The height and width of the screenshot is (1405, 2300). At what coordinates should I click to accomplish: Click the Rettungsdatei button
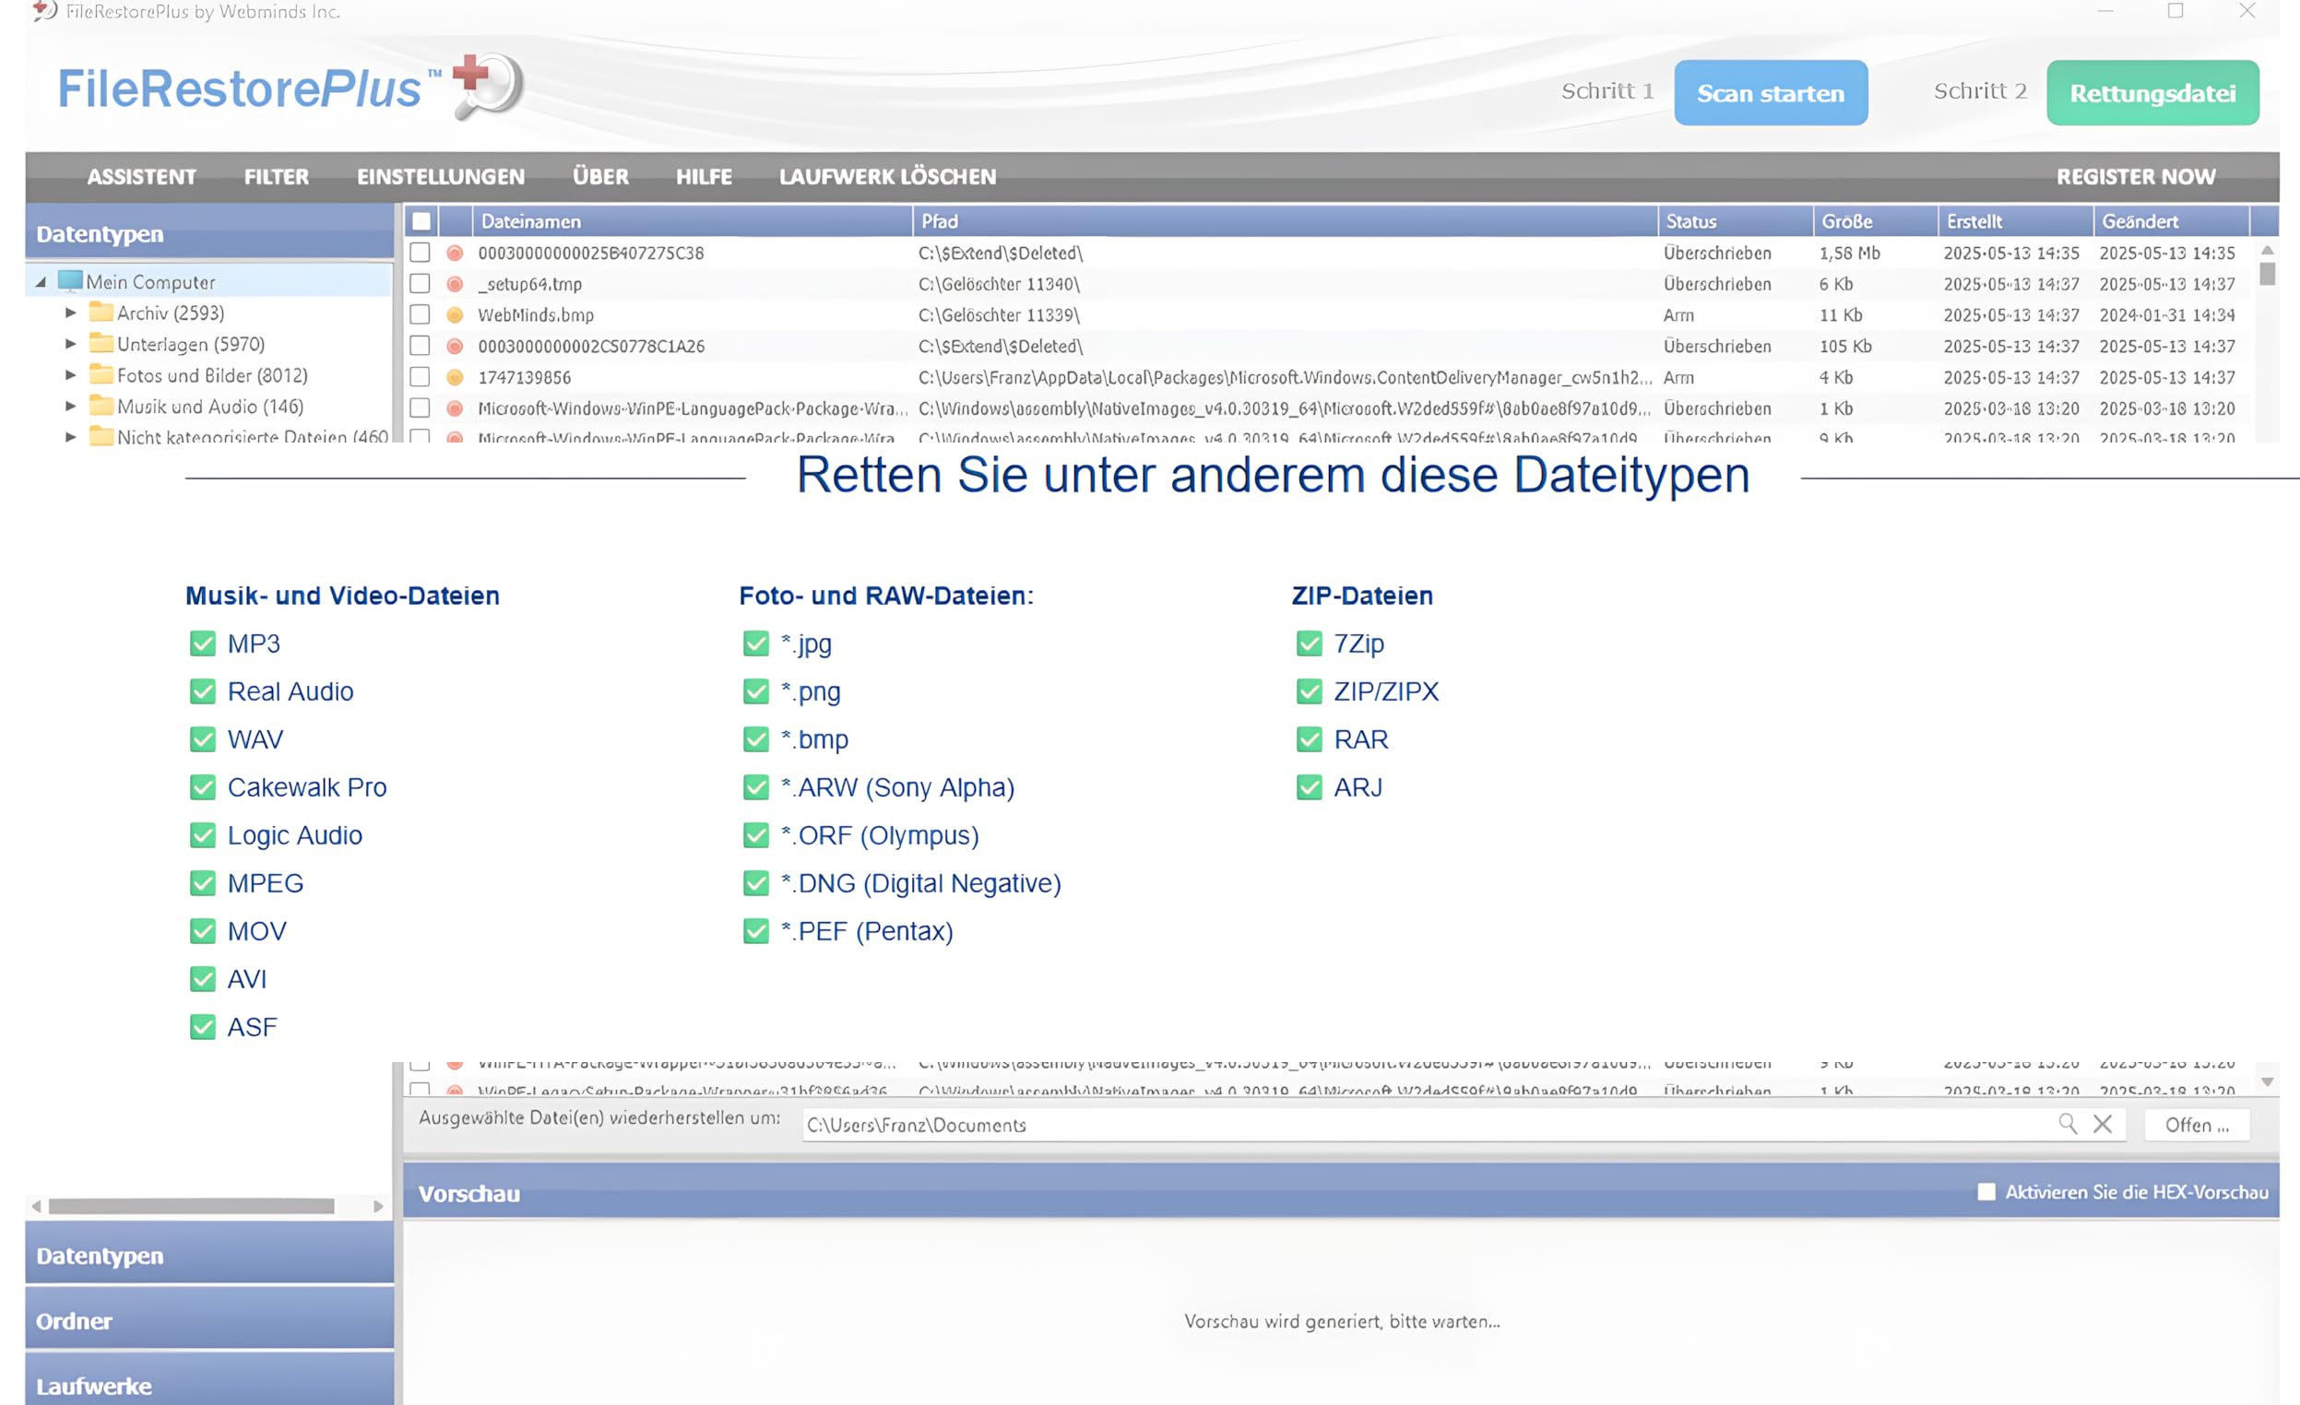coord(2152,92)
